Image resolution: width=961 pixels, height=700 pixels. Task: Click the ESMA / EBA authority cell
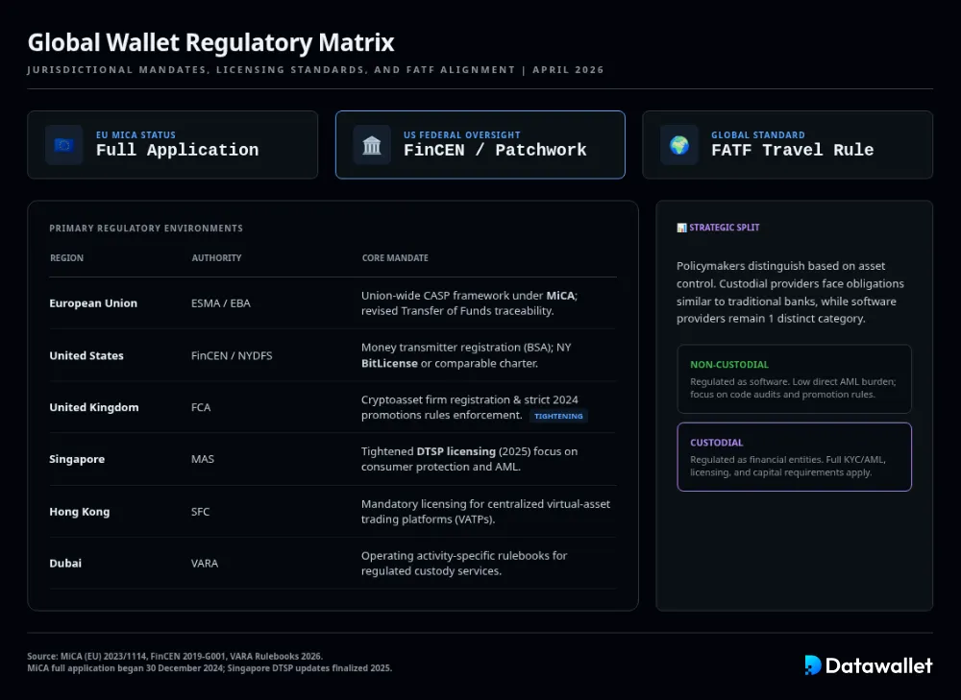tap(221, 303)
